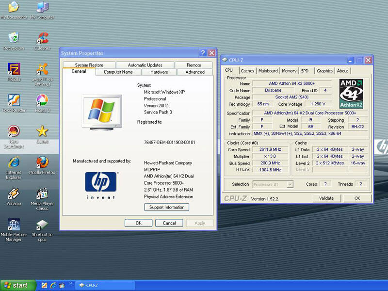
Task: Click the Validate button in CPU-Z
Action: 326,198
